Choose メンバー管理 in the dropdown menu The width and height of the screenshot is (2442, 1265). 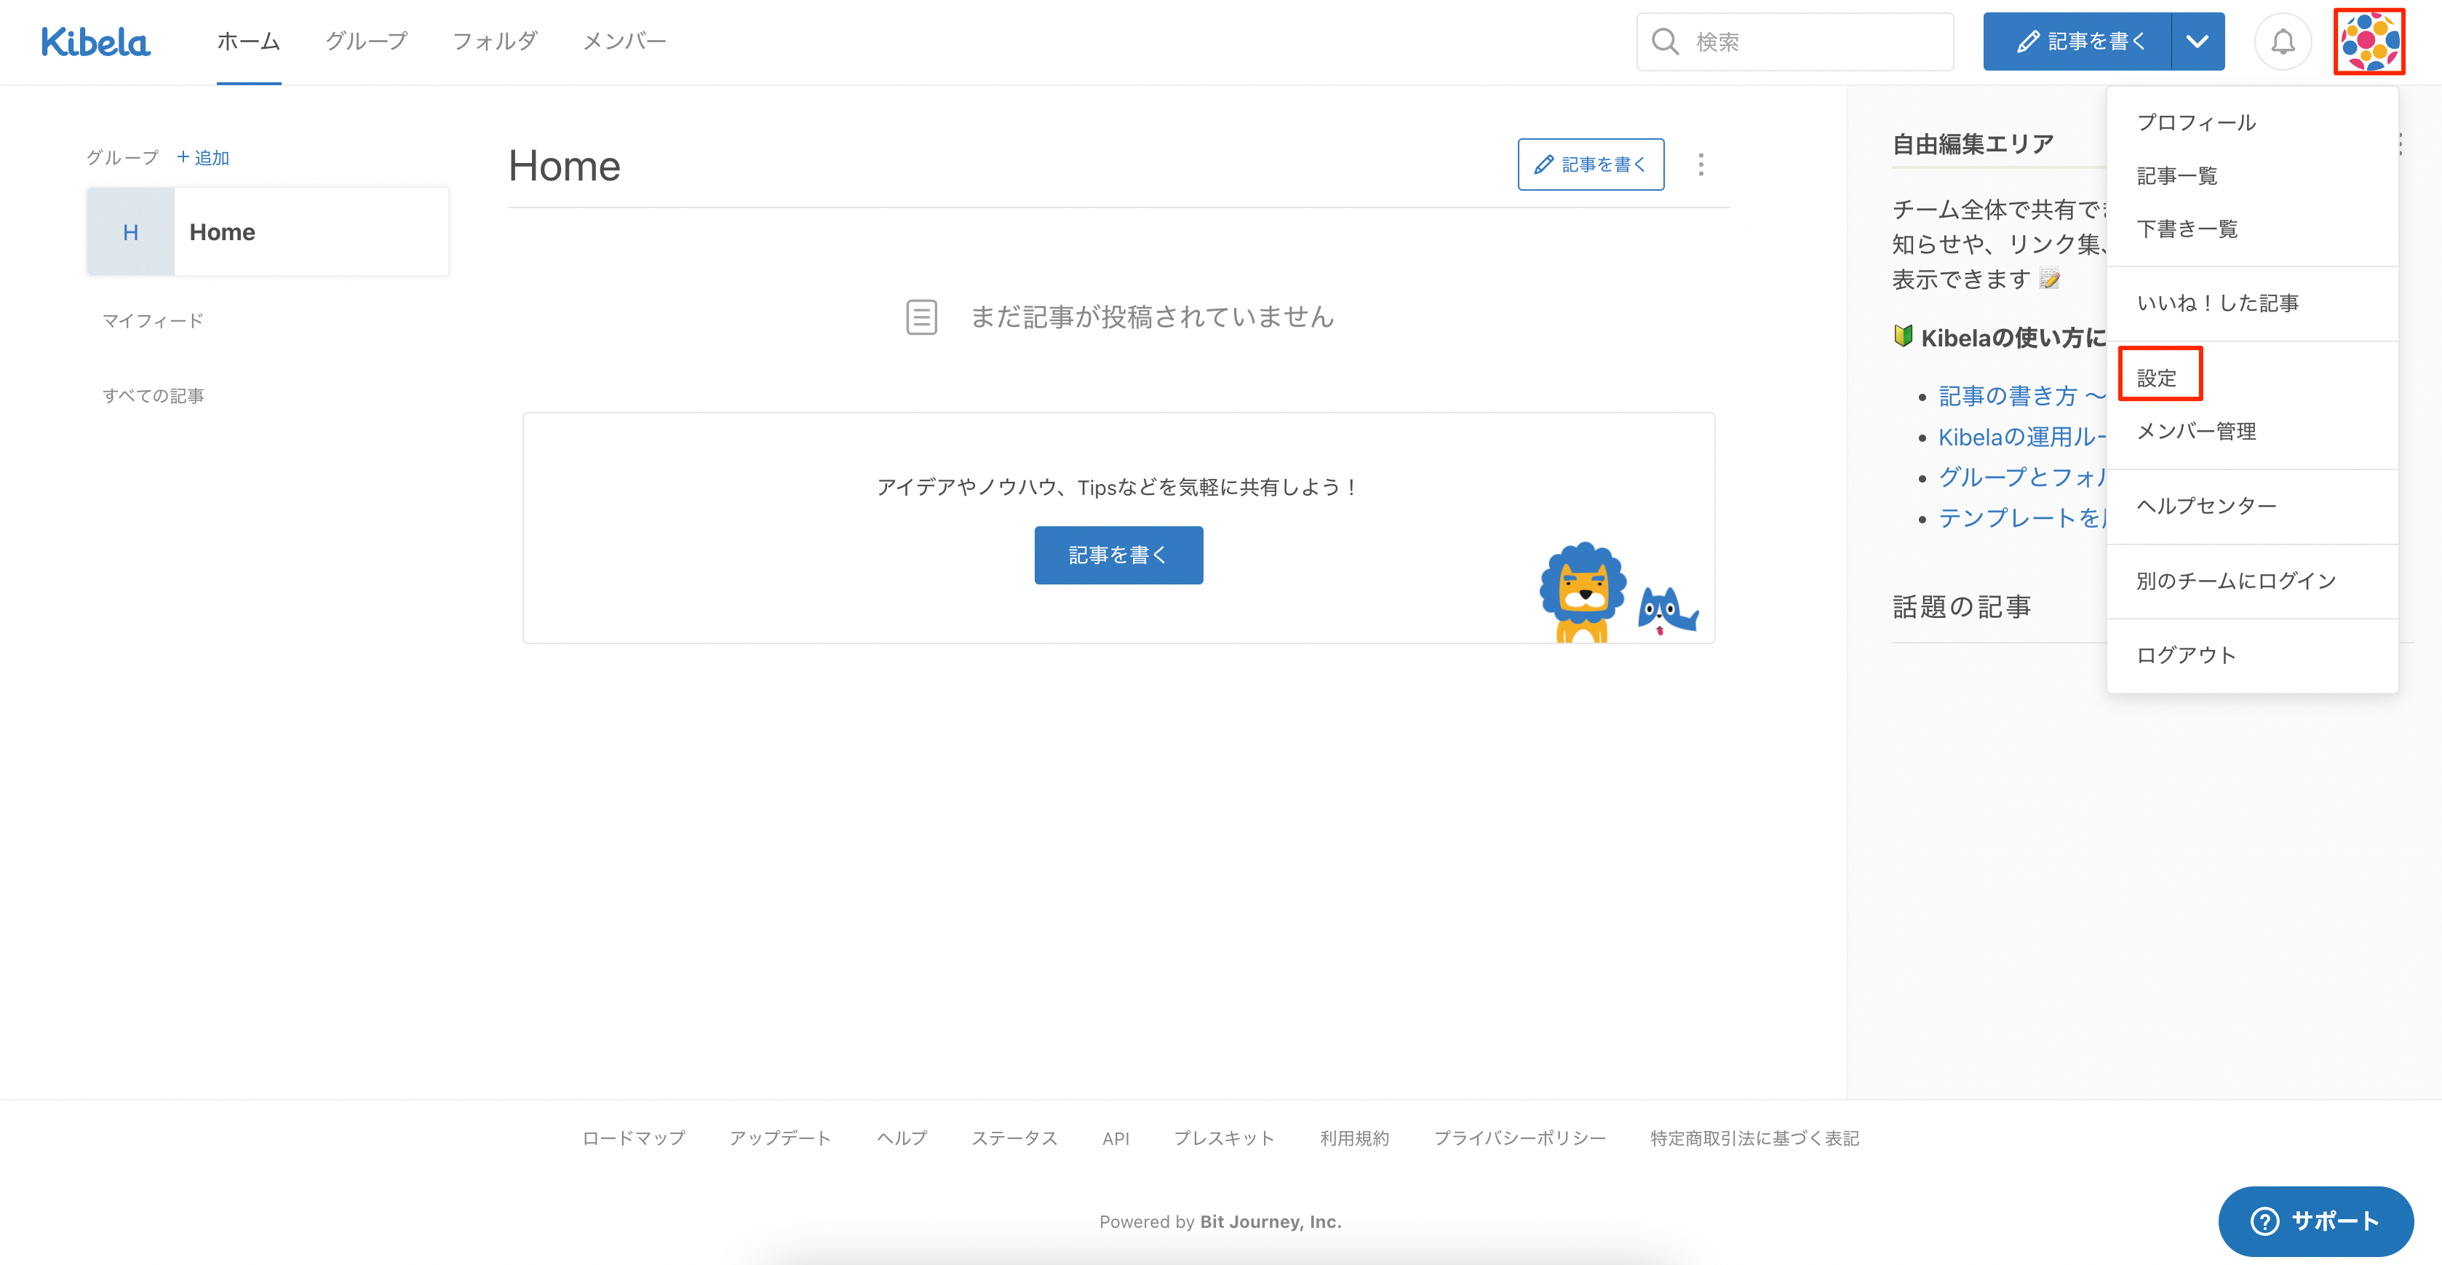2195,432
